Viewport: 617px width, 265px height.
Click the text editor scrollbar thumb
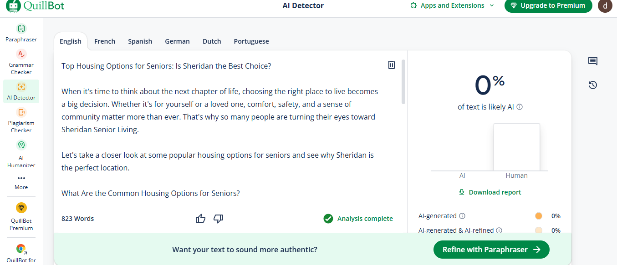(403, 82)
